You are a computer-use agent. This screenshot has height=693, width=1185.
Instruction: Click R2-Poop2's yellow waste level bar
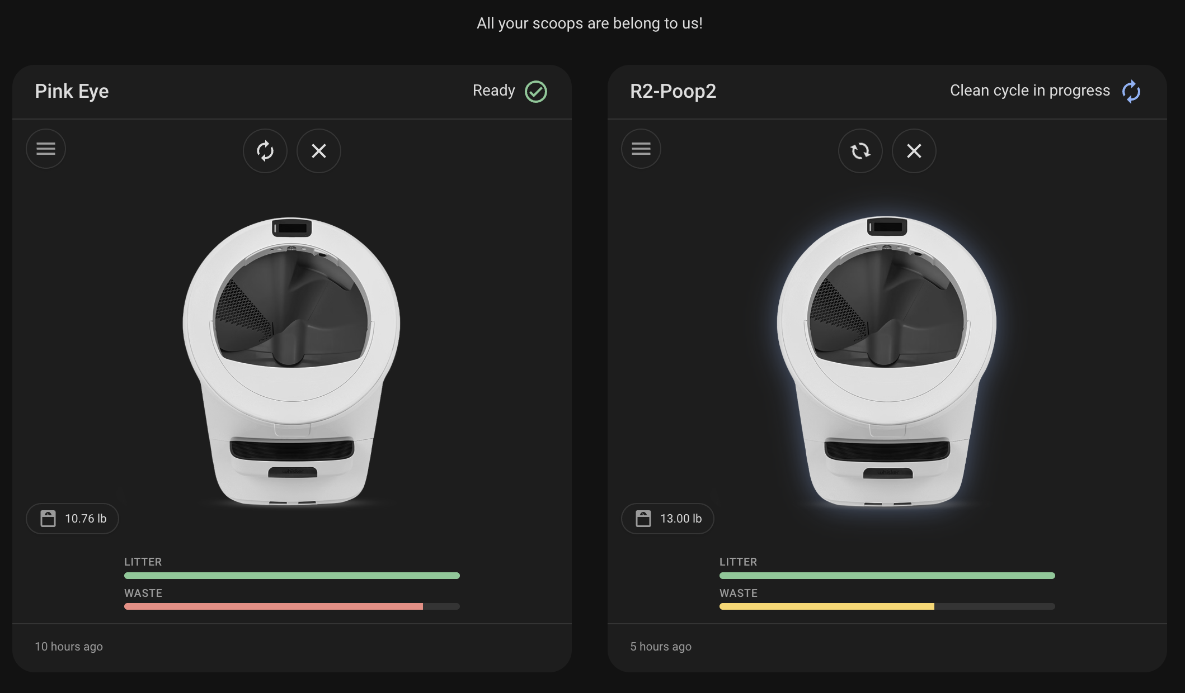pos(826,606)
